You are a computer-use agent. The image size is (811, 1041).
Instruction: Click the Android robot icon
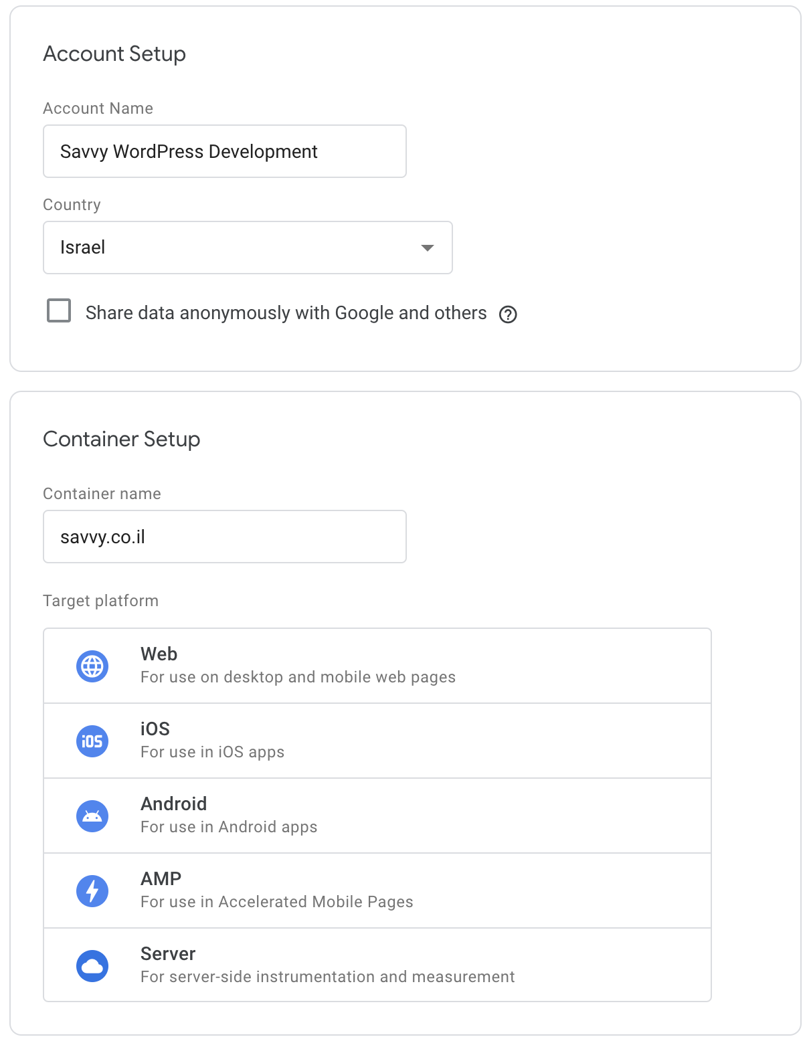92,816
